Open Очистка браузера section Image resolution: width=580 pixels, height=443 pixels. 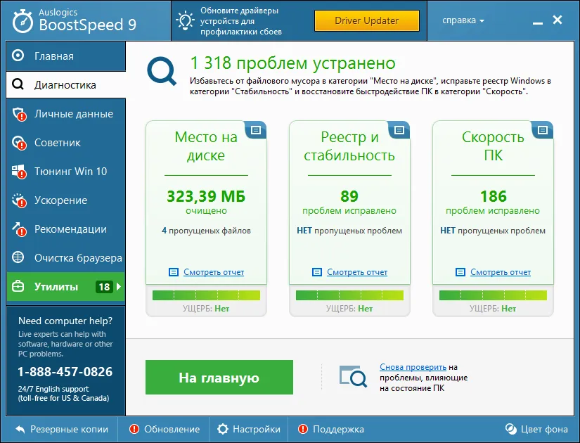66,257
